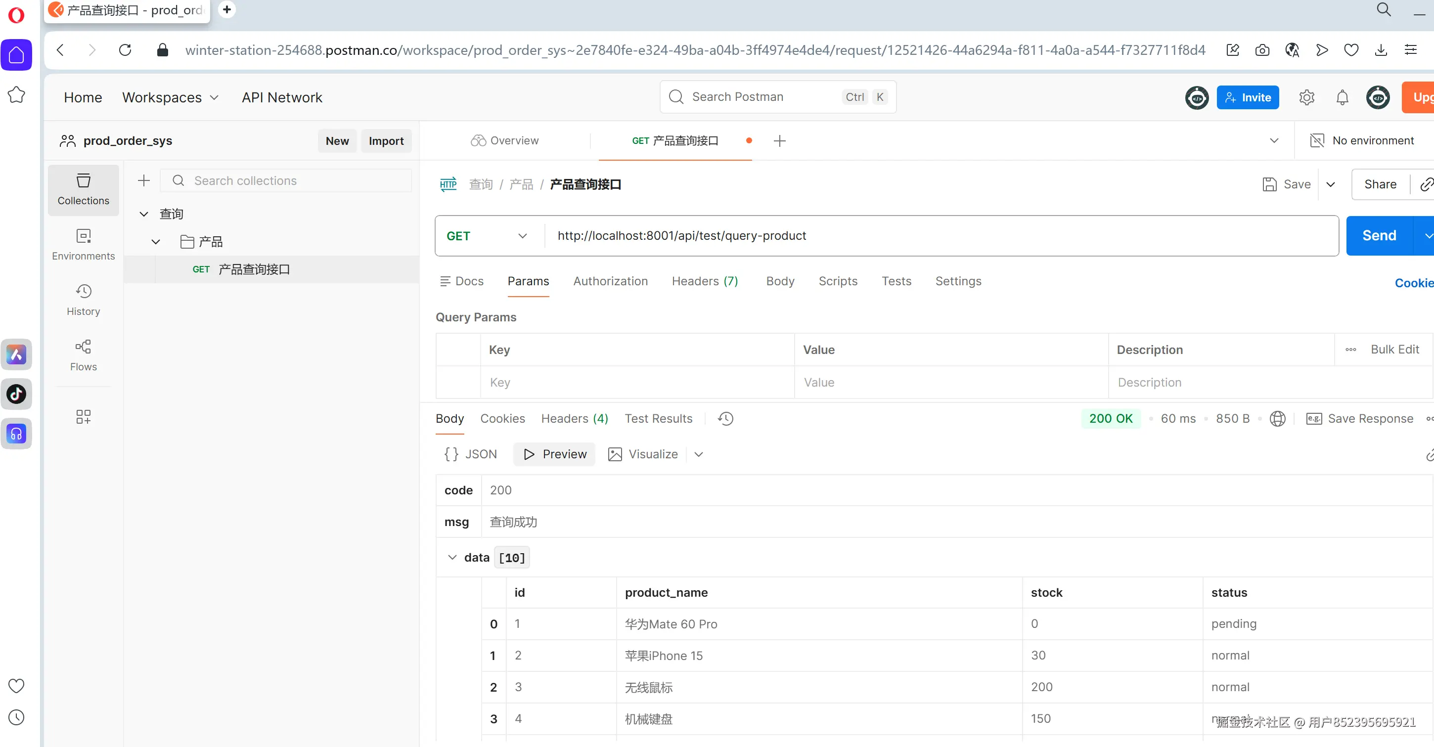Click the plus icon to create new collection
Image resolution: width=1434 pixels, height=747 pixels.
click(143, 180)
